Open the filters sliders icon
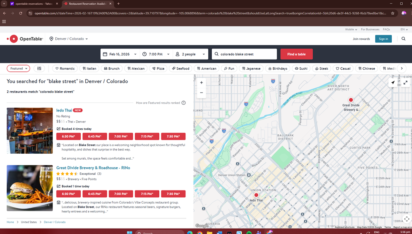Screen dimensions: 412x234 click(x=39, y=68)
